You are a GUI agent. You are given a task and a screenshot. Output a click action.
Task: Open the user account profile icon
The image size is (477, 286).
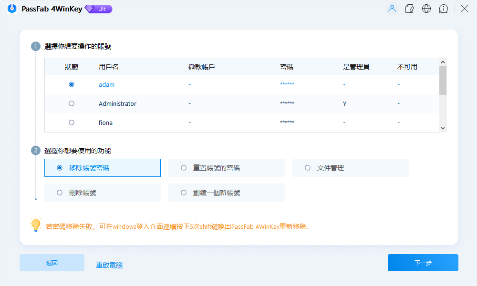[x=392, y=9]
